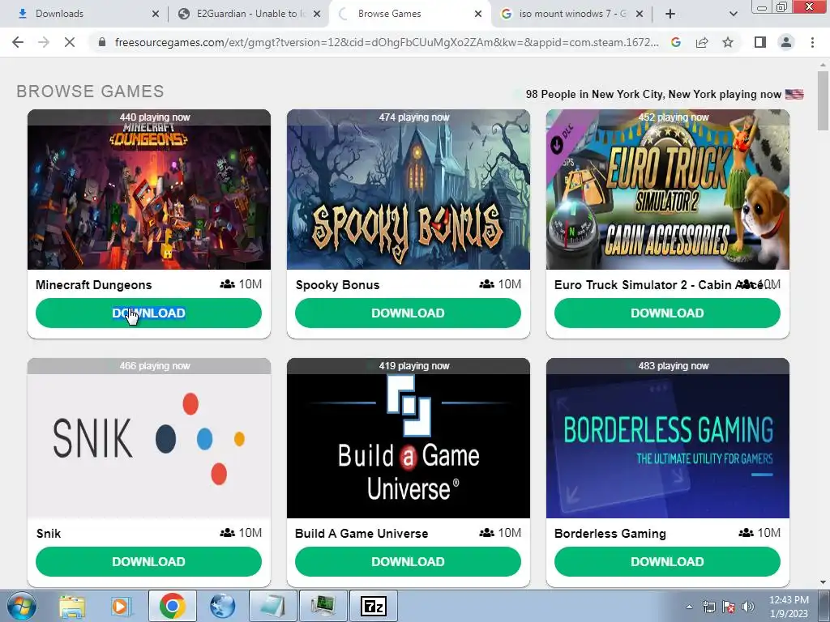Stop loading the page

pos(70,42)
